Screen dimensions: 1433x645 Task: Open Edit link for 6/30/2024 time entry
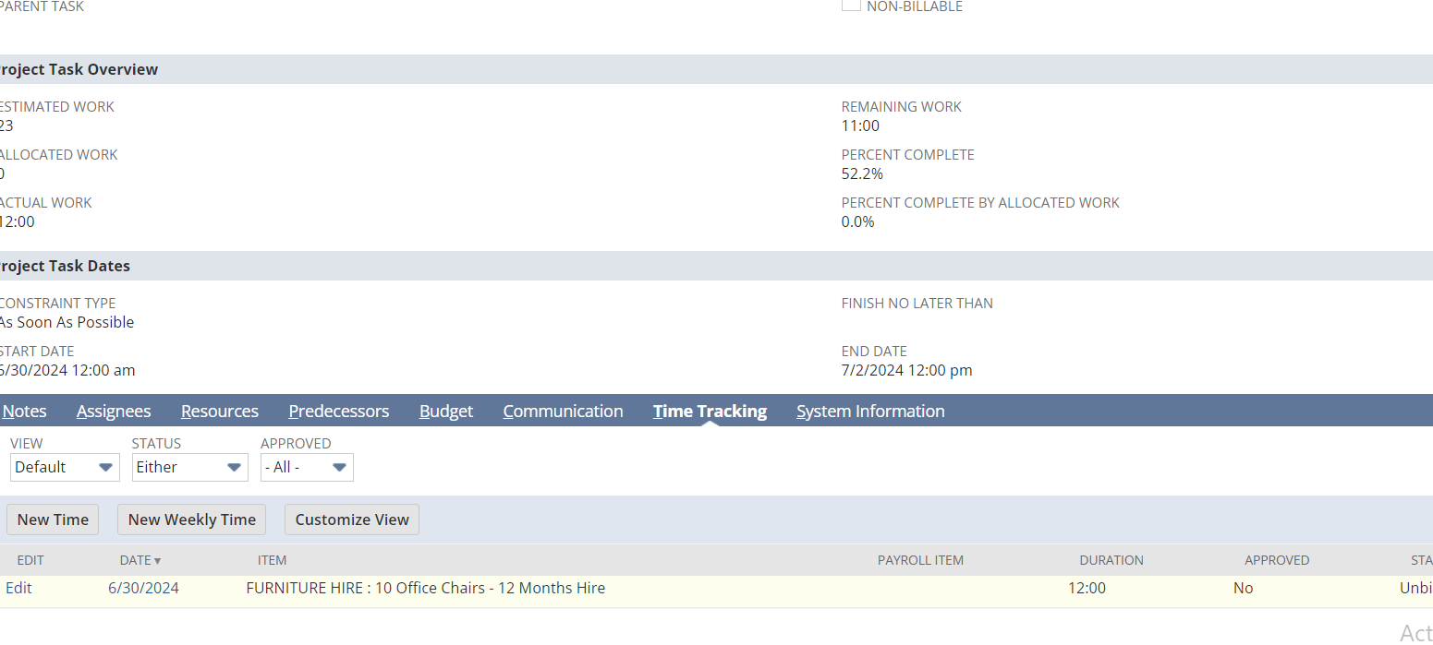coord(18,588)
